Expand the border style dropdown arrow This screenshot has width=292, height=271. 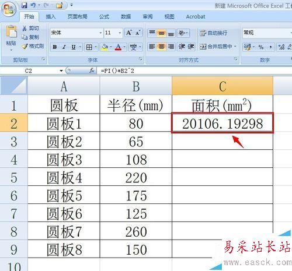tap(96, 47)
